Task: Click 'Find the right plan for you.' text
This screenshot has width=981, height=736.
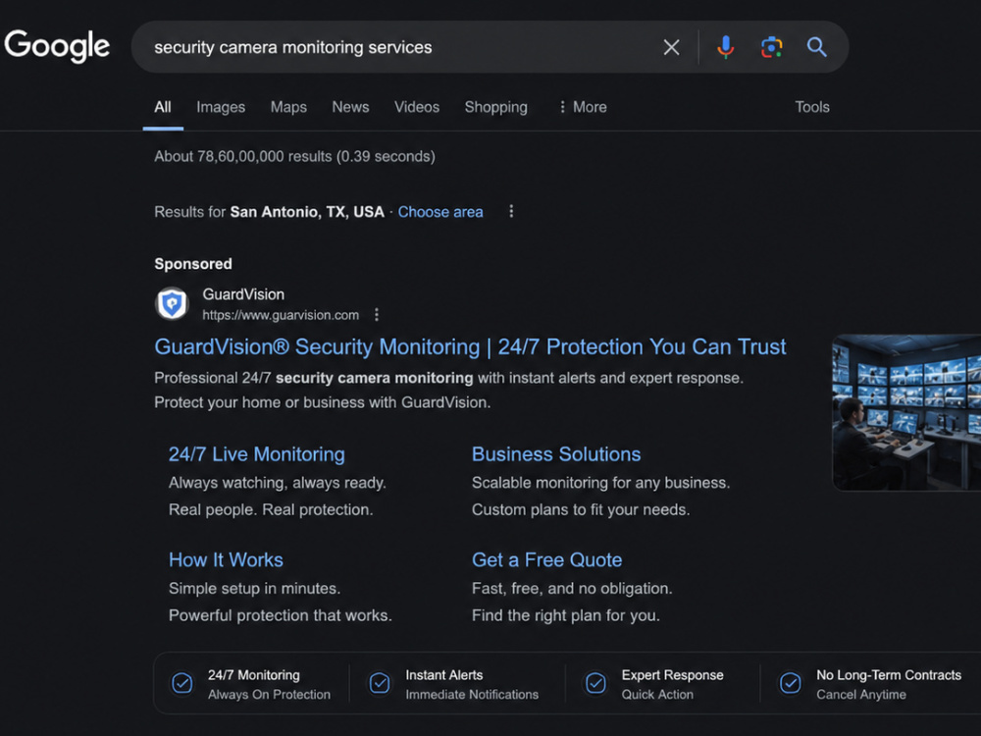Action: (x=566, y=615)
